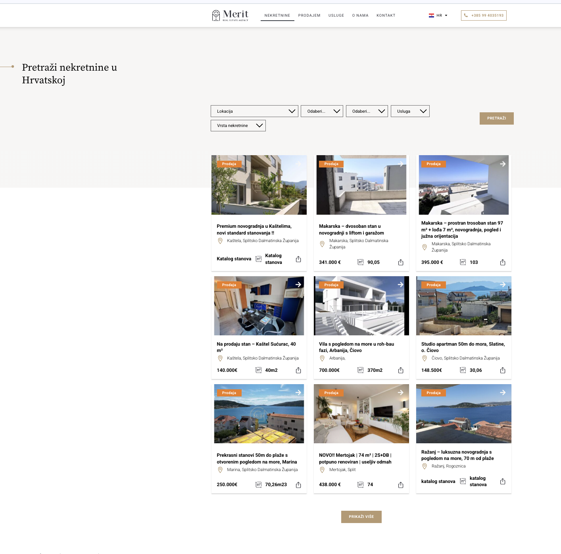Image resolution: width=561 pixels, height=554 pixels.
Task: Open the second Odaberi... dropdown
Action: click(x=367, y=111)
